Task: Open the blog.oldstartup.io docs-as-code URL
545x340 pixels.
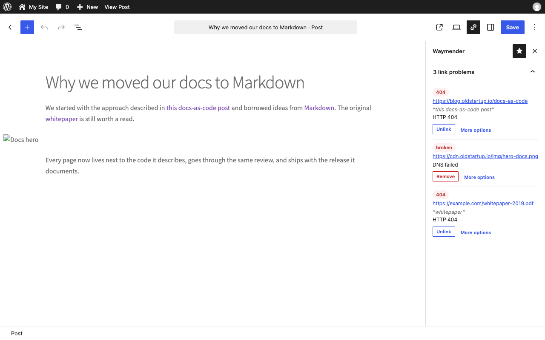Action: pos(480,101)
